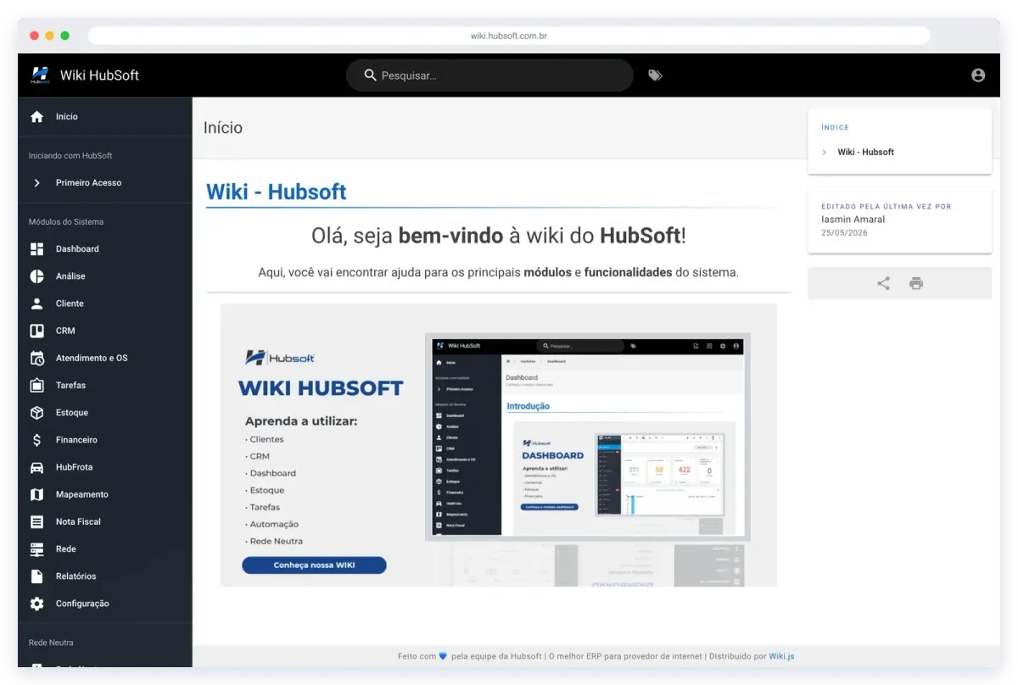1018x685 pixels.
Task: Click the Cliente person icon
Action: (x=36, y=304)
